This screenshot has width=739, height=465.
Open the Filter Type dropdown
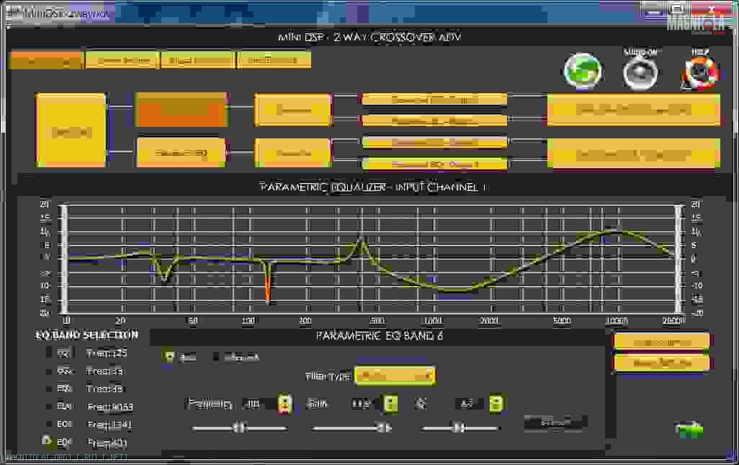click(x=395, y=376)
